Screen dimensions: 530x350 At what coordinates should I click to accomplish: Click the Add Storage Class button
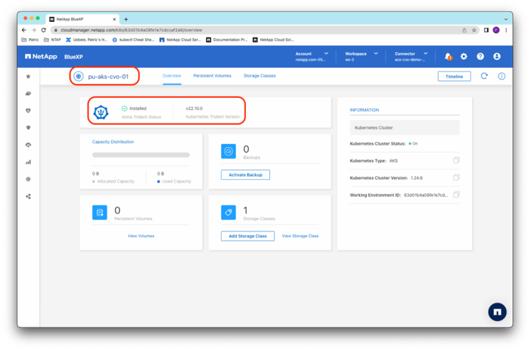[x=247, y=236]
